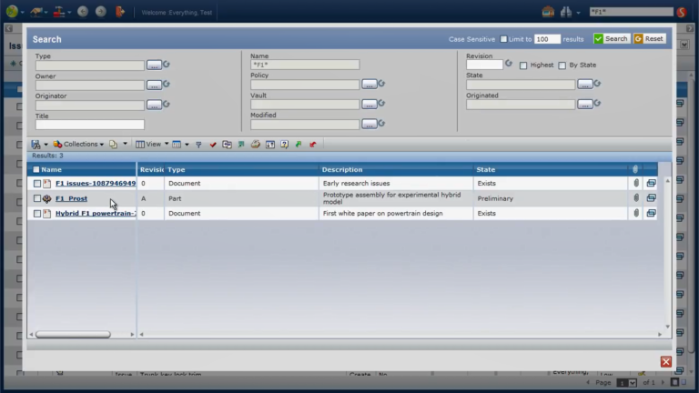
Task: Click the Type field reset icon
Action: point(167,65)
